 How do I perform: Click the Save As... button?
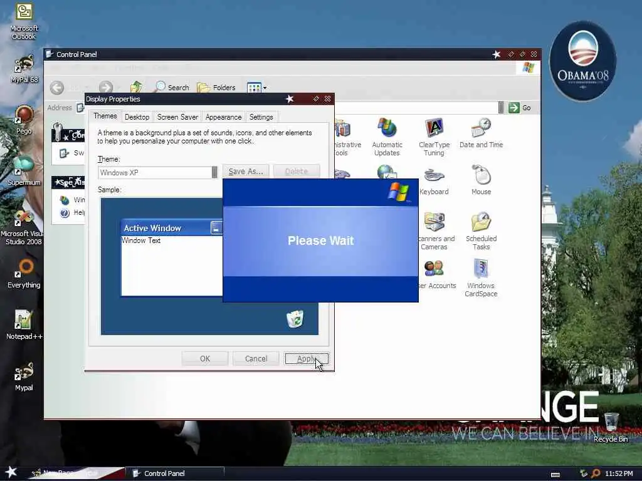pyautogui.click(x=246, y=172)
